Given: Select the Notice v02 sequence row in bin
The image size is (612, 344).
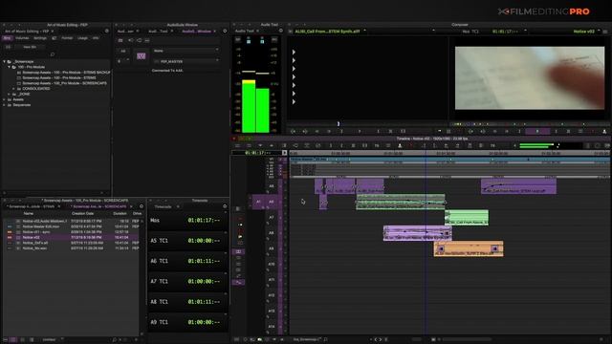Looking at the screenshot, I should point(71,237).
